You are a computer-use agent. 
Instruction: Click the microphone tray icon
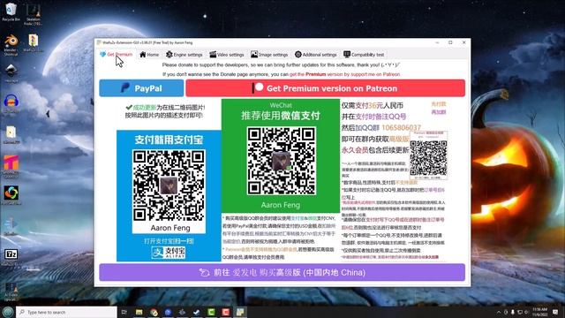(513, 312)
